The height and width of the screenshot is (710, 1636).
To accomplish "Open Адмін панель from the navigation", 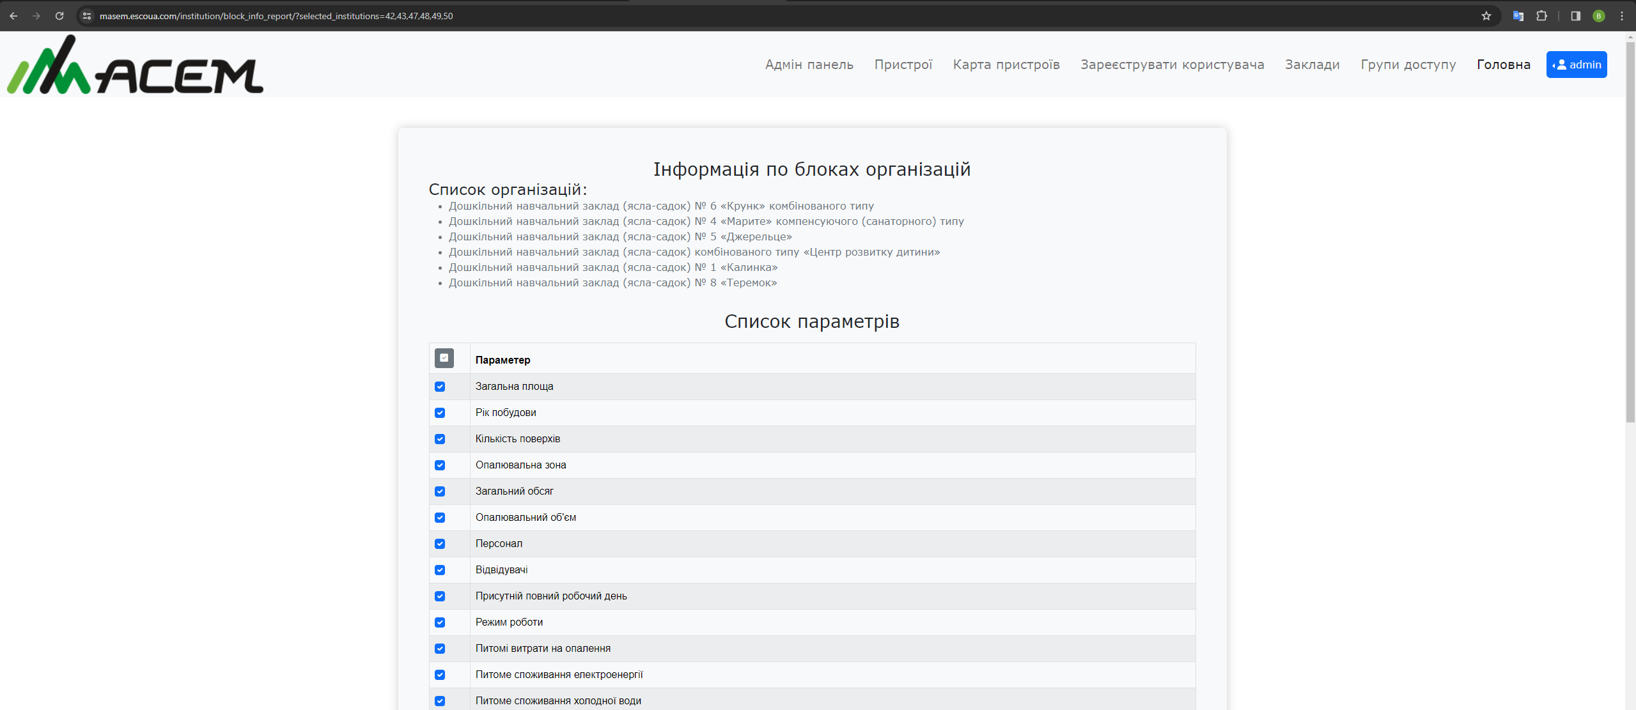I will click(809, 65).
